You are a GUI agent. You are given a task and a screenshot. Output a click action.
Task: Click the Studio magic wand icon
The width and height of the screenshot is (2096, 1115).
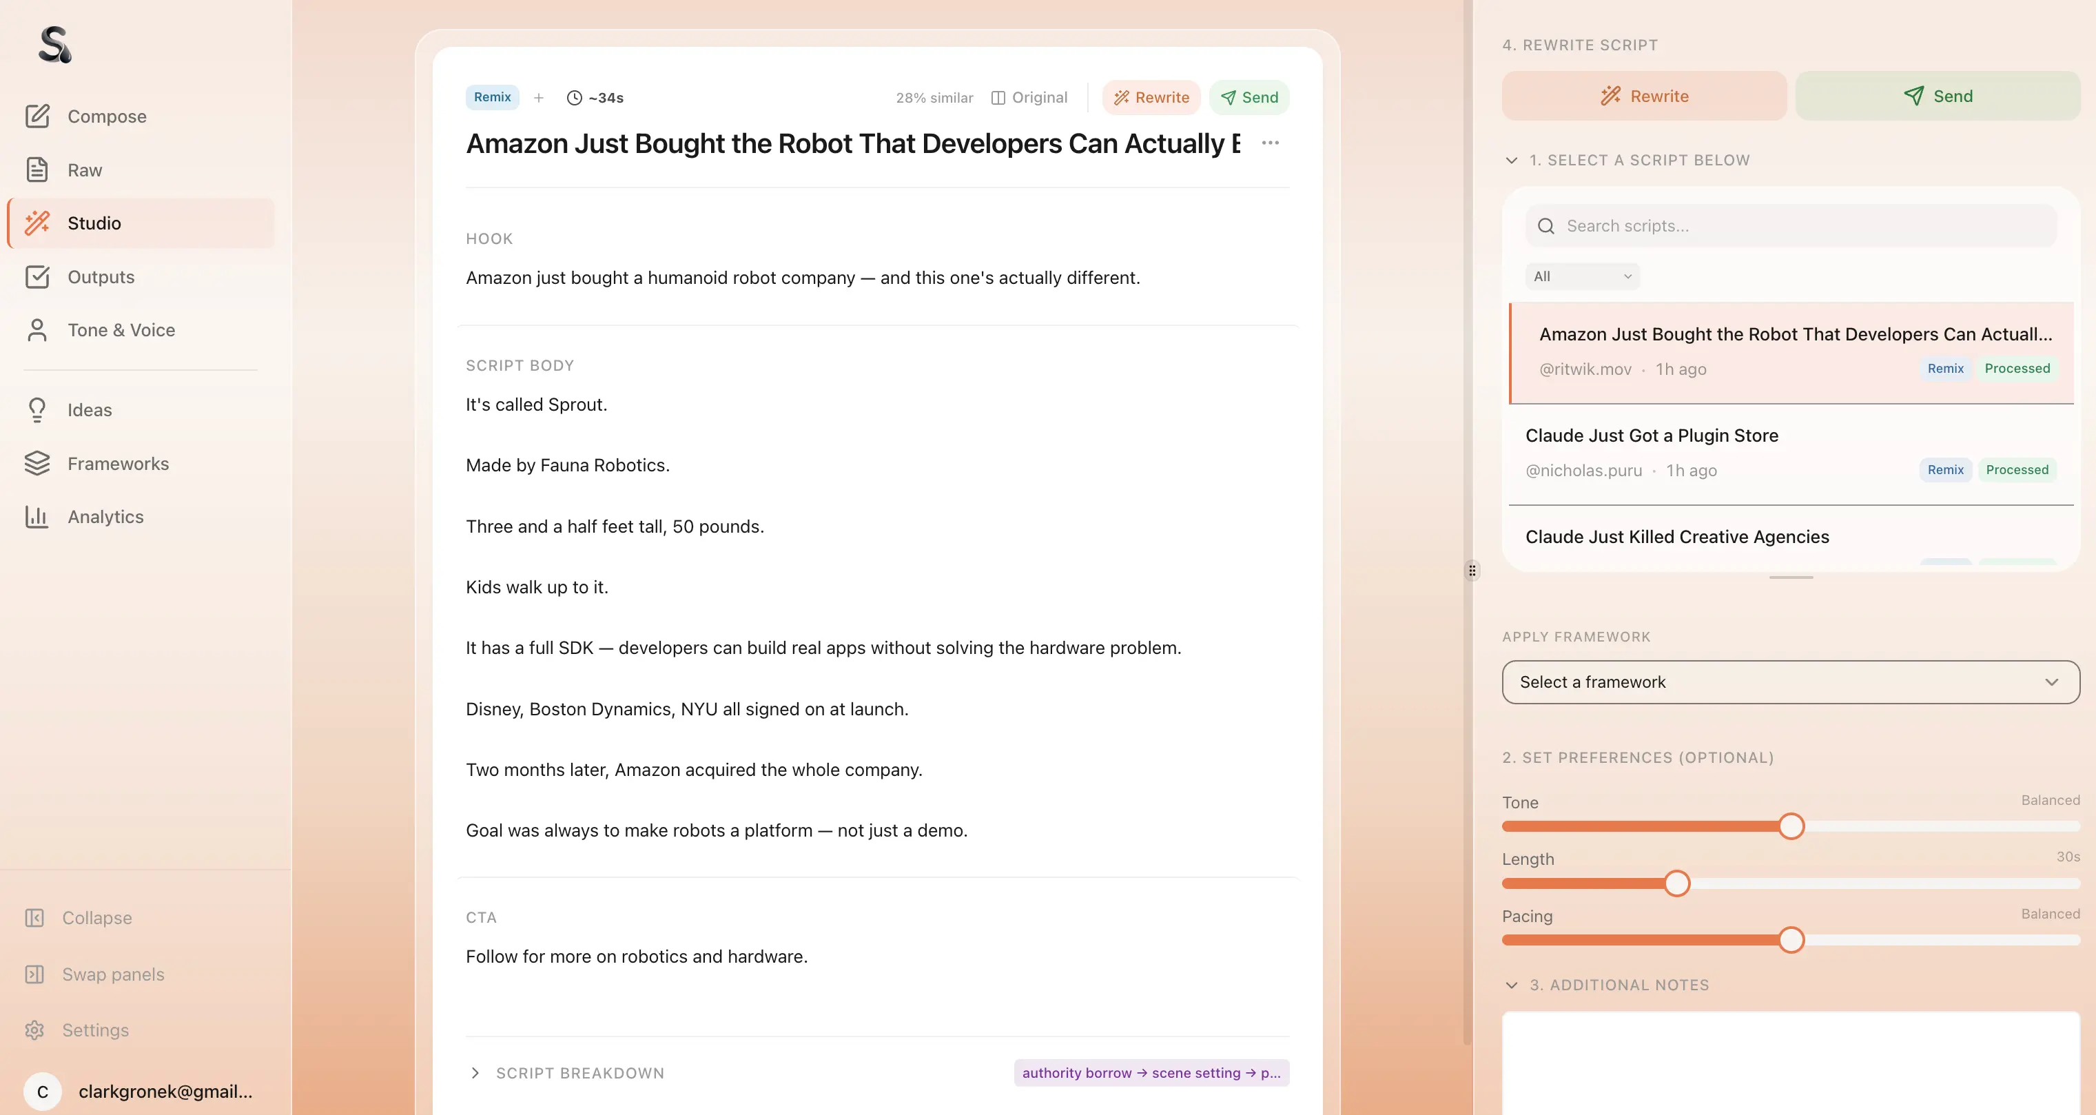[x=37, y=223]
